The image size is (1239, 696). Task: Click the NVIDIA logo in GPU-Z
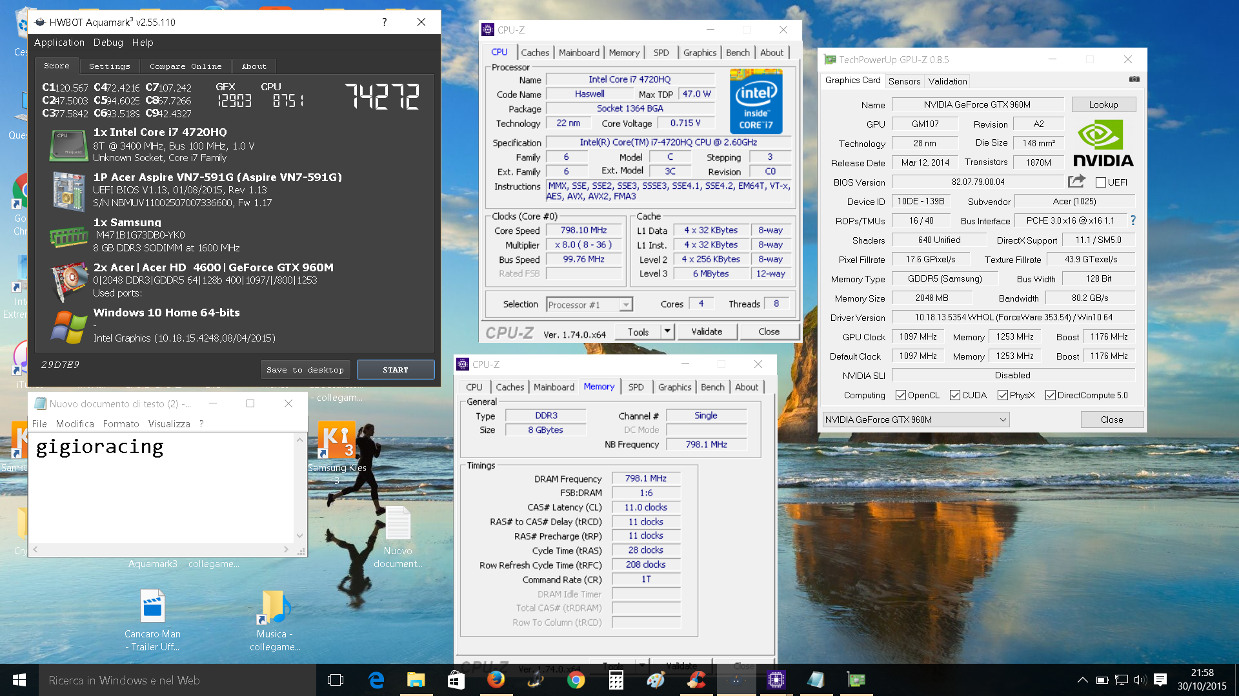(1103, 144)
